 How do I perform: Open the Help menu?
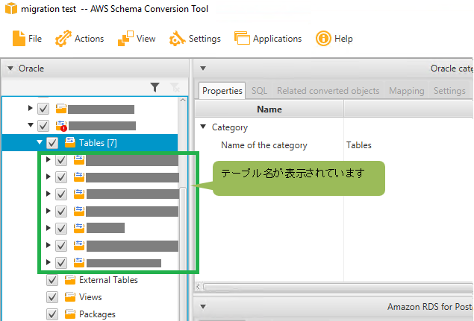(334, 39)
